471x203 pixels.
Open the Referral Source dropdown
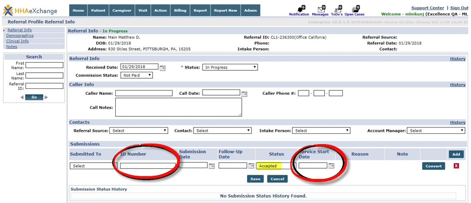[139, 131]
